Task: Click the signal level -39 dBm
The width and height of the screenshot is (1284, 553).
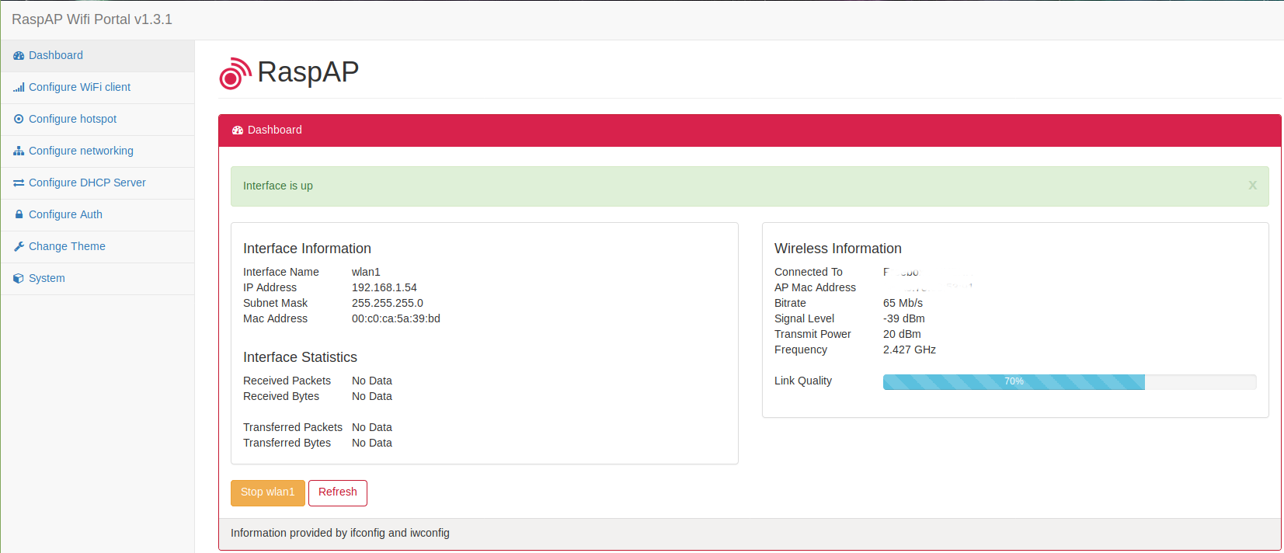Action: point(904,318)
